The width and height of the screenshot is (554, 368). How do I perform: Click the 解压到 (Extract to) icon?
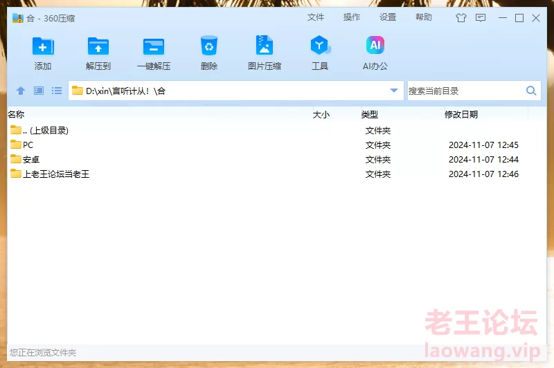[98, 46]
